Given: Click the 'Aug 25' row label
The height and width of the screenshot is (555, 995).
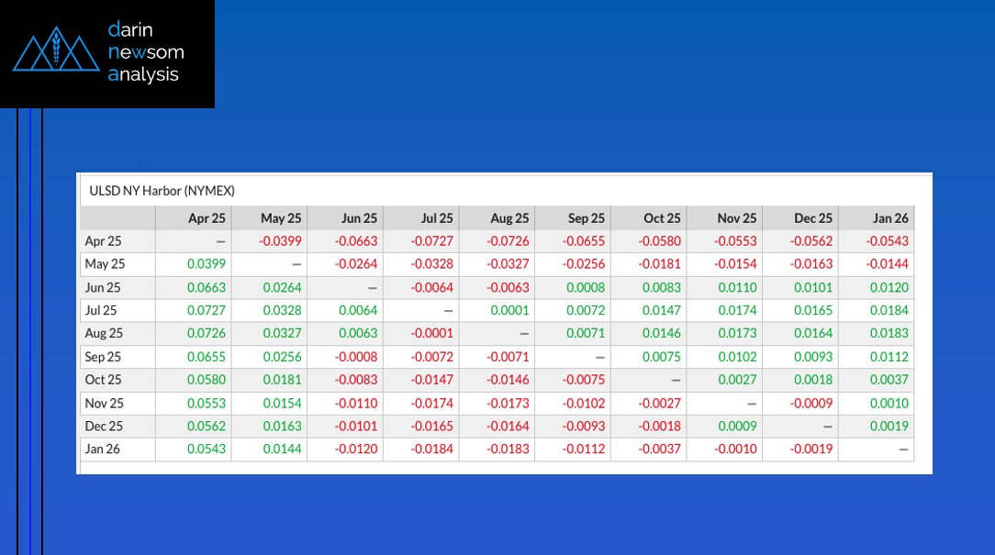Looking at the screenshot, I should click(104, 333).
